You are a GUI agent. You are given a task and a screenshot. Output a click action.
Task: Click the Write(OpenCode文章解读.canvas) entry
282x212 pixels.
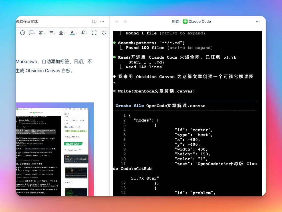156,91
